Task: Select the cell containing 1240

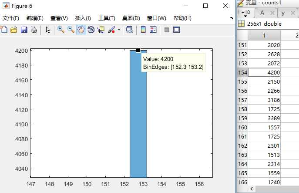Action: click(264, 182)
